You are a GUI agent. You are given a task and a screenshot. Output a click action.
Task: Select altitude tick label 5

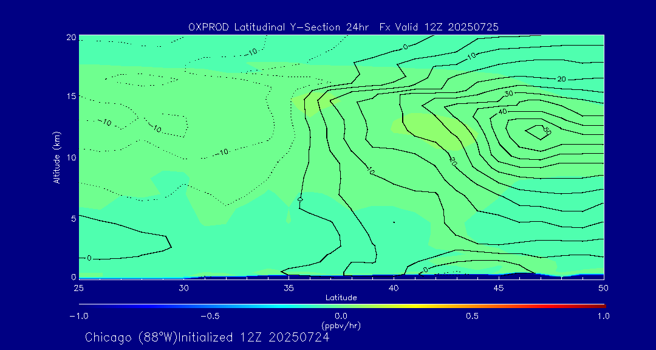click(x=71, y=219)
